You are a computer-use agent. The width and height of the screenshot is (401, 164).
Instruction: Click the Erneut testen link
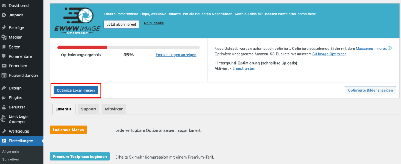click(x=244, y=68)
